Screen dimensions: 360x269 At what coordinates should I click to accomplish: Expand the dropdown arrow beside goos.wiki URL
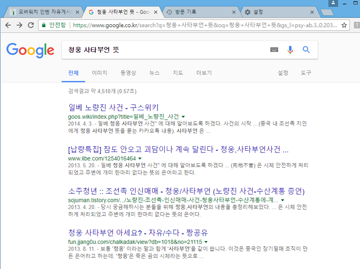click(183, 117)
